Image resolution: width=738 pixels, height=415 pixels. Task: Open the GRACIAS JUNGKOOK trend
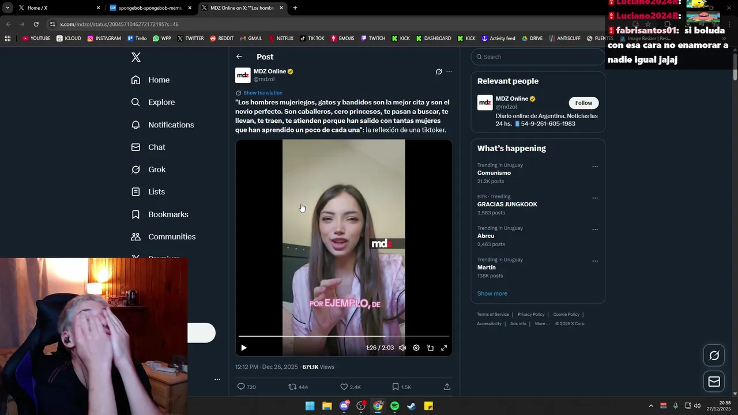tap(507, 205)
